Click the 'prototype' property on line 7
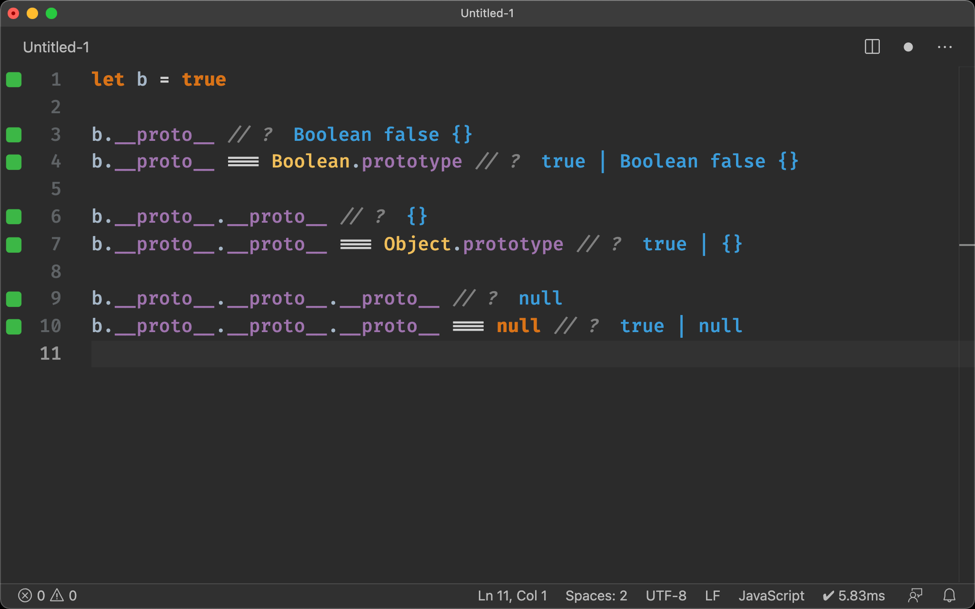This screenshot has width=975, height=609. pyautogui.click(x=513, y=244)
